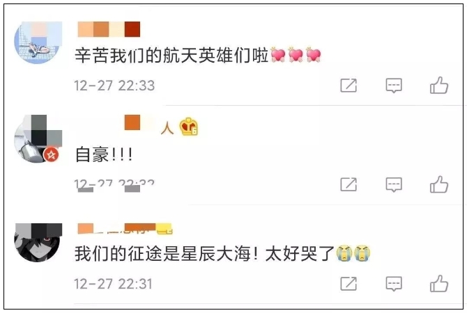Like the 自豪!!! comment
467x313 pixels.
tap(439, 184)
